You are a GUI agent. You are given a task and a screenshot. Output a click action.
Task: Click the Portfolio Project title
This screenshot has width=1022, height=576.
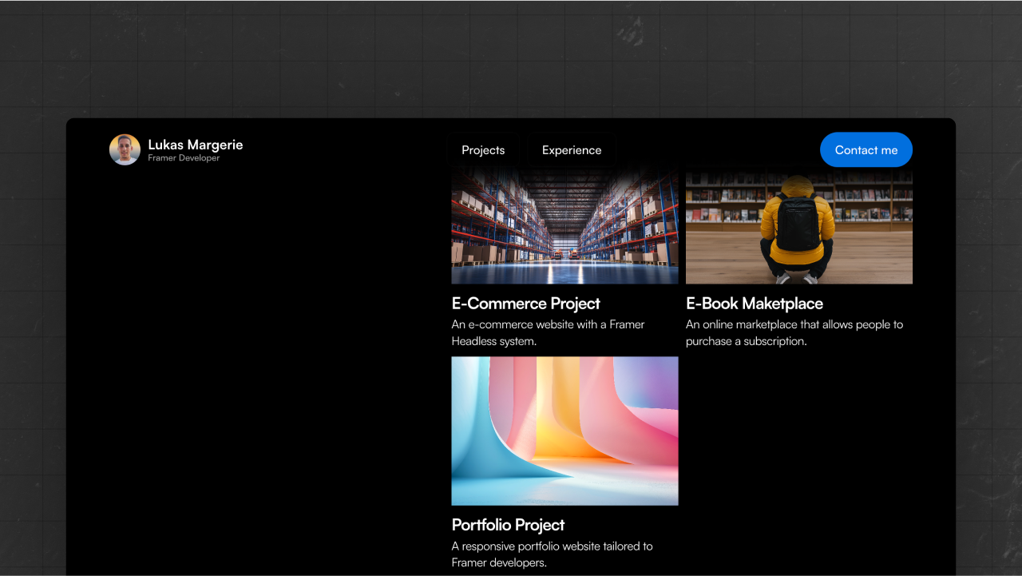coord(508,525)
